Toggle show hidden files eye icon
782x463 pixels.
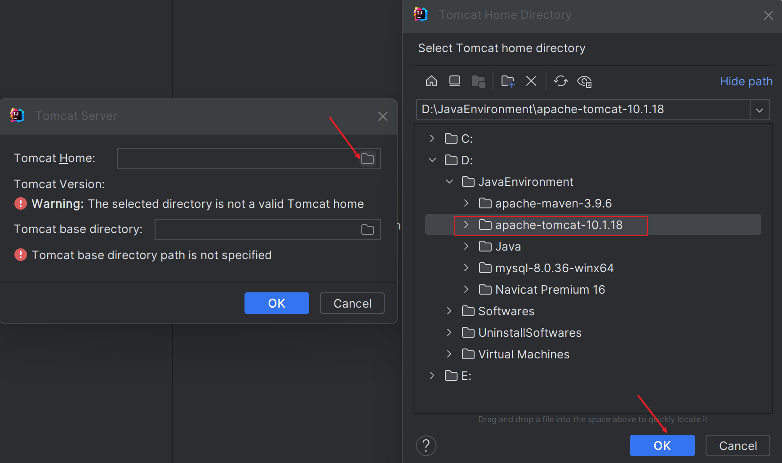[584, 81]
